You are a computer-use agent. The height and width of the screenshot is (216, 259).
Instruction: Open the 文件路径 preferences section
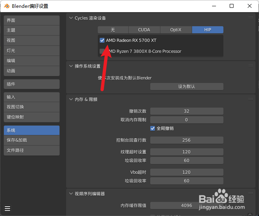click(32, 150)
